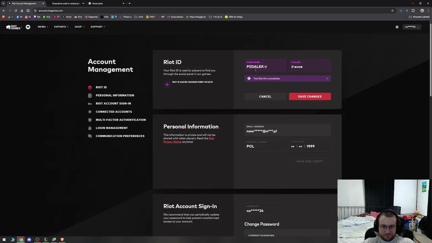Open the browser three-dot menu

[x=428, y=10]
